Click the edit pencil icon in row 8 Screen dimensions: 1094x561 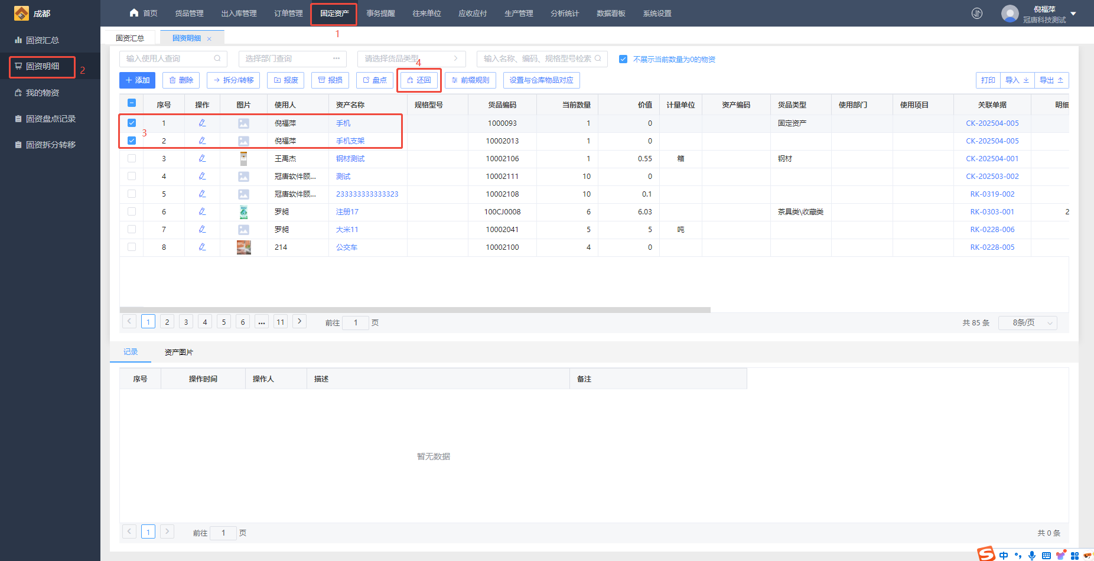click(202, 247)
